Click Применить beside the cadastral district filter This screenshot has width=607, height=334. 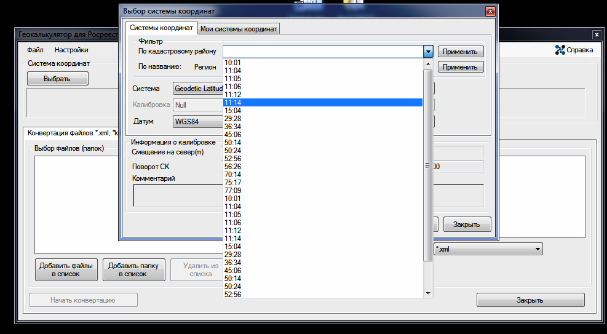point(461,52)
